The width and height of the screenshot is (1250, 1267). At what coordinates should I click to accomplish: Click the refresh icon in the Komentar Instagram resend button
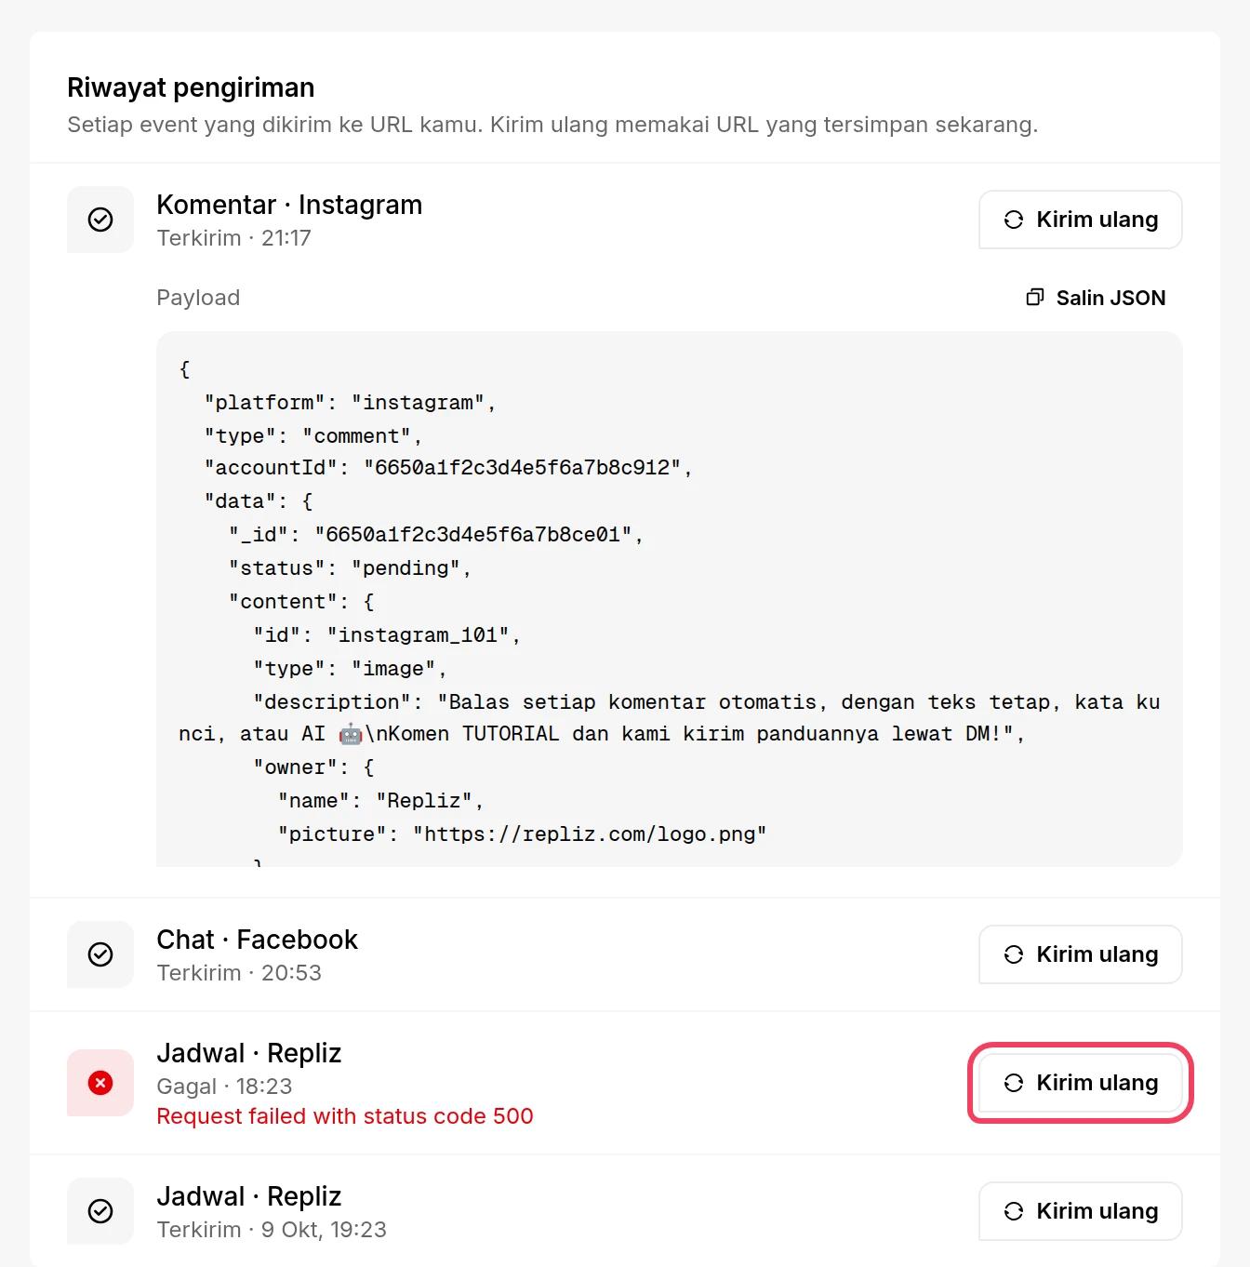point(1014,220)
